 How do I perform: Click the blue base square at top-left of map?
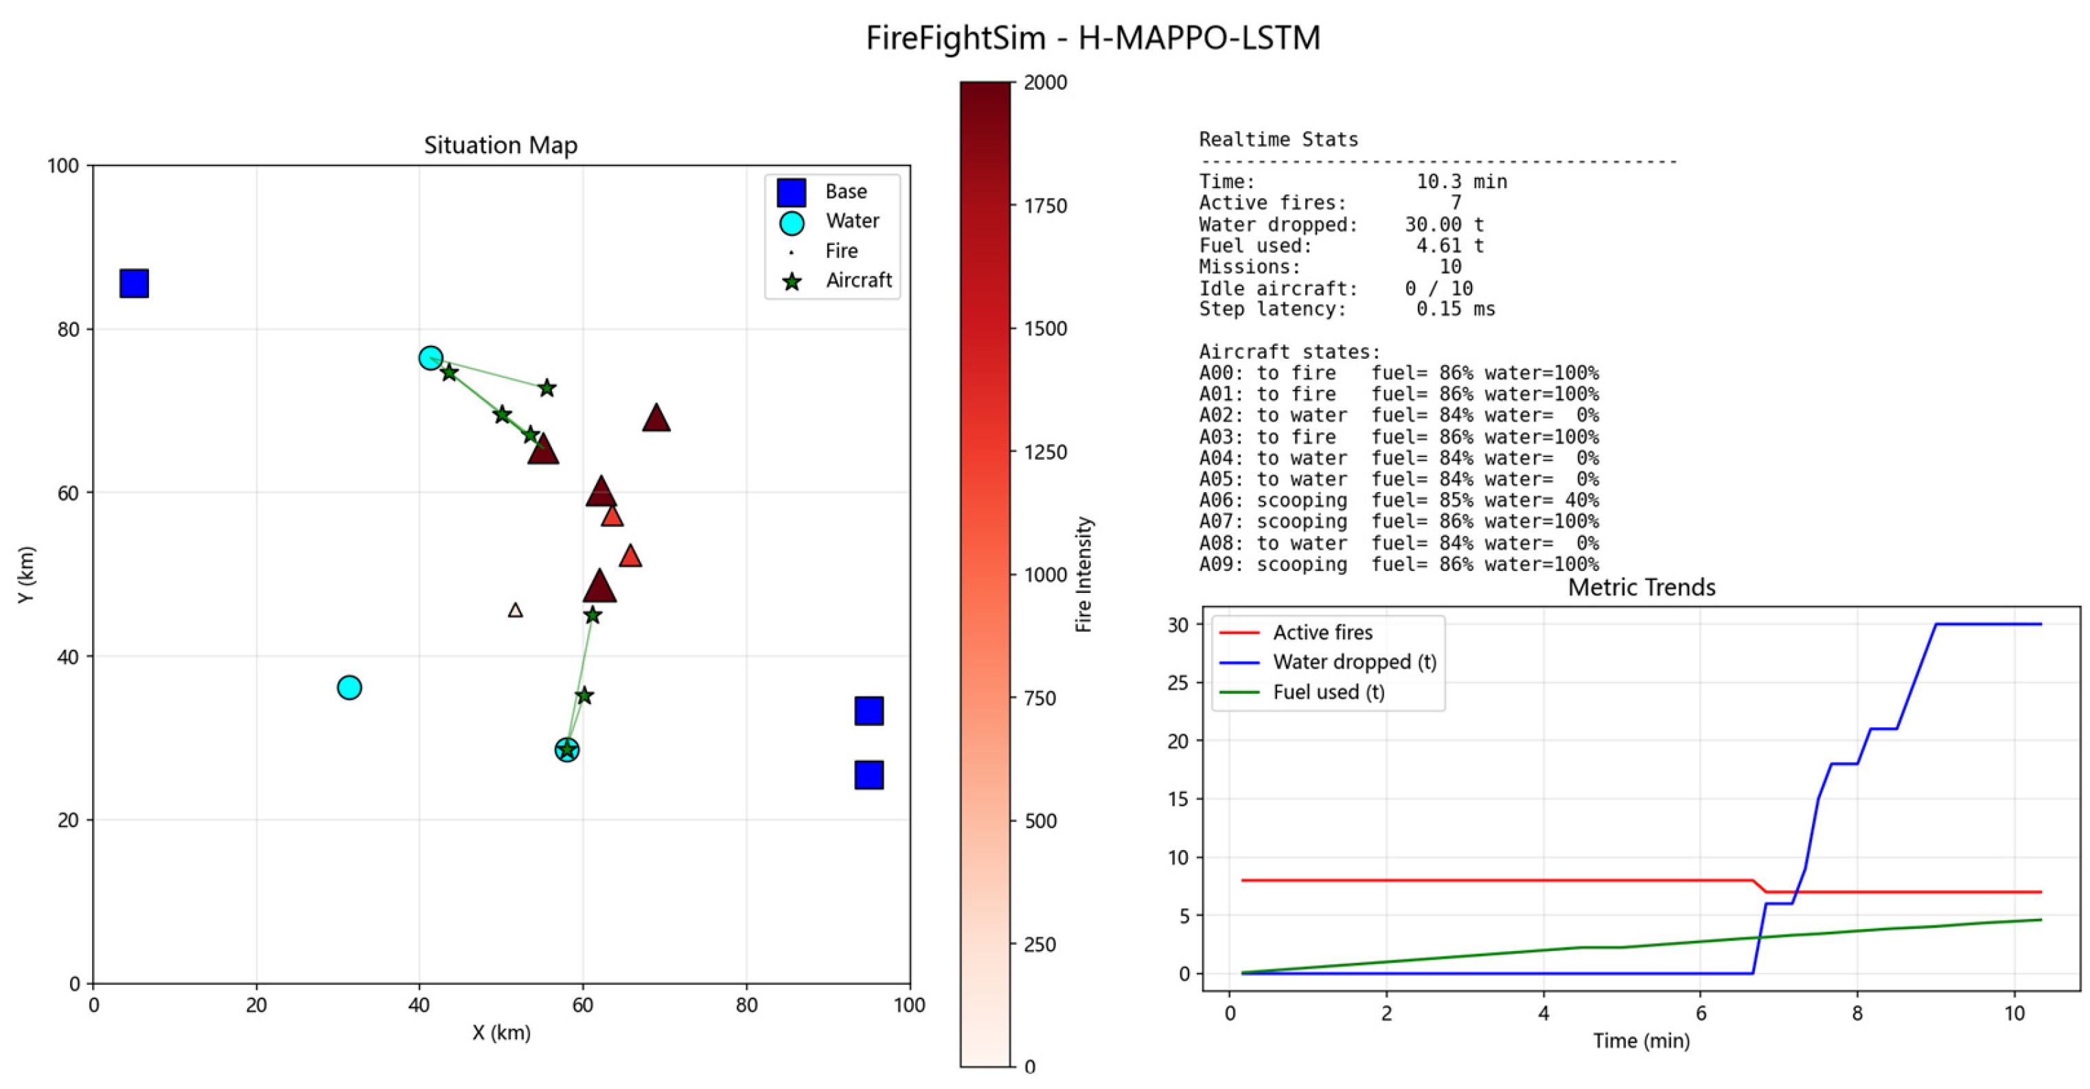pos(134,283)
